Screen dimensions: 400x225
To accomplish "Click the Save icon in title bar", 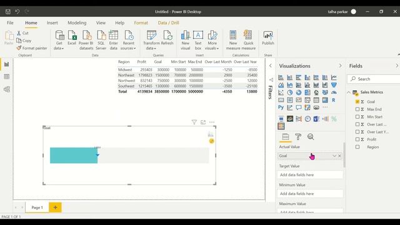I will 8,12.
